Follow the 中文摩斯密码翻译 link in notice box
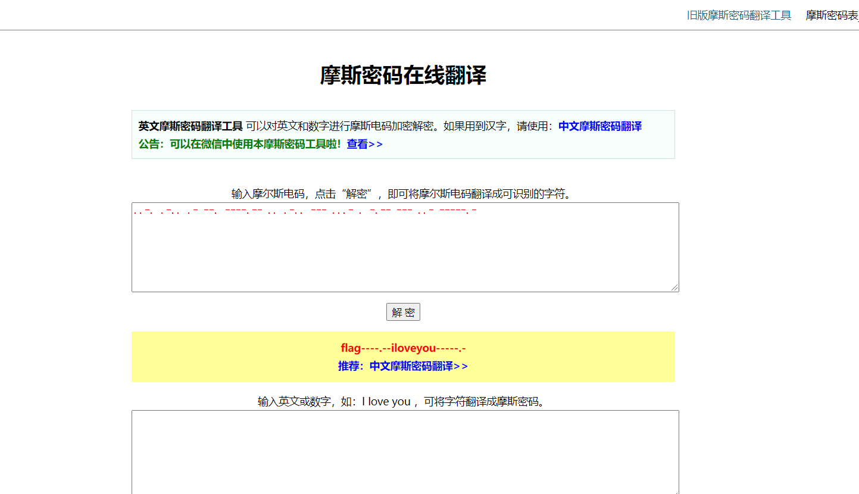The width and height of the screenshot is (859, 494). click(x=599, y=126)
